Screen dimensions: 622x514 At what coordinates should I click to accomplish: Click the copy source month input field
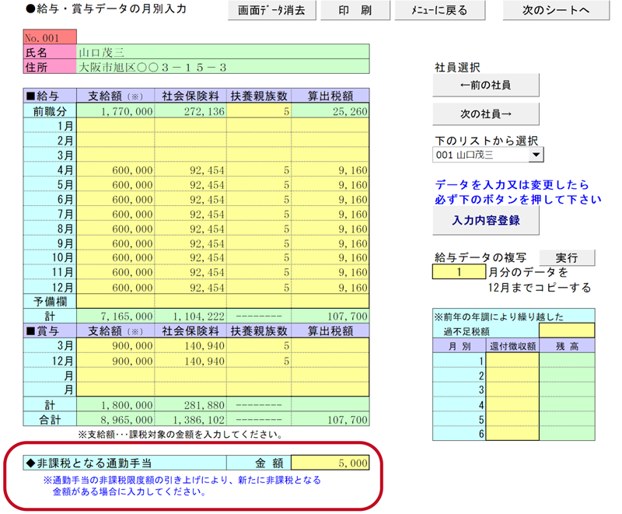(459, 273)
